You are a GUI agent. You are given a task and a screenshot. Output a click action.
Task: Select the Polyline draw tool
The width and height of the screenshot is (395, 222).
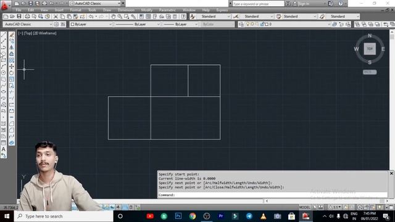4,47
